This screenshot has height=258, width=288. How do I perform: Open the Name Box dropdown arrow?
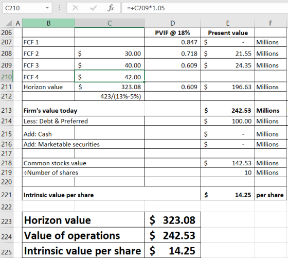(47, 8)
